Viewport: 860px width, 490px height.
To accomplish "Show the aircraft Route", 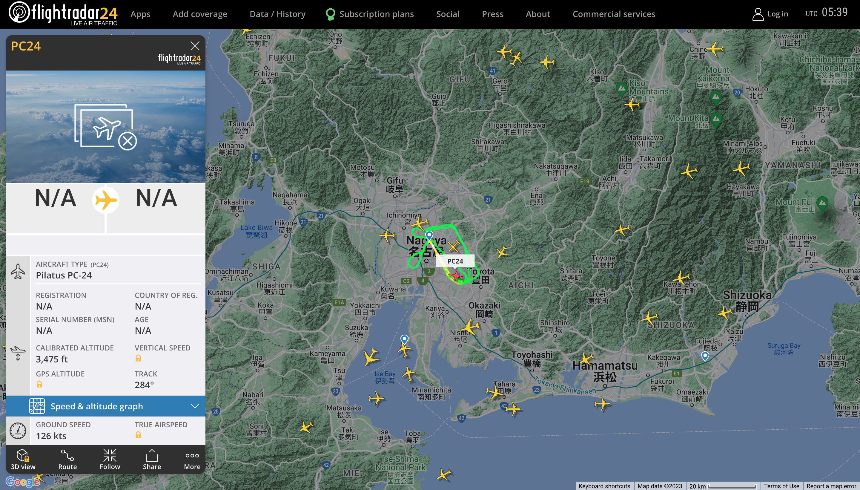I will [x=67, y=460].
